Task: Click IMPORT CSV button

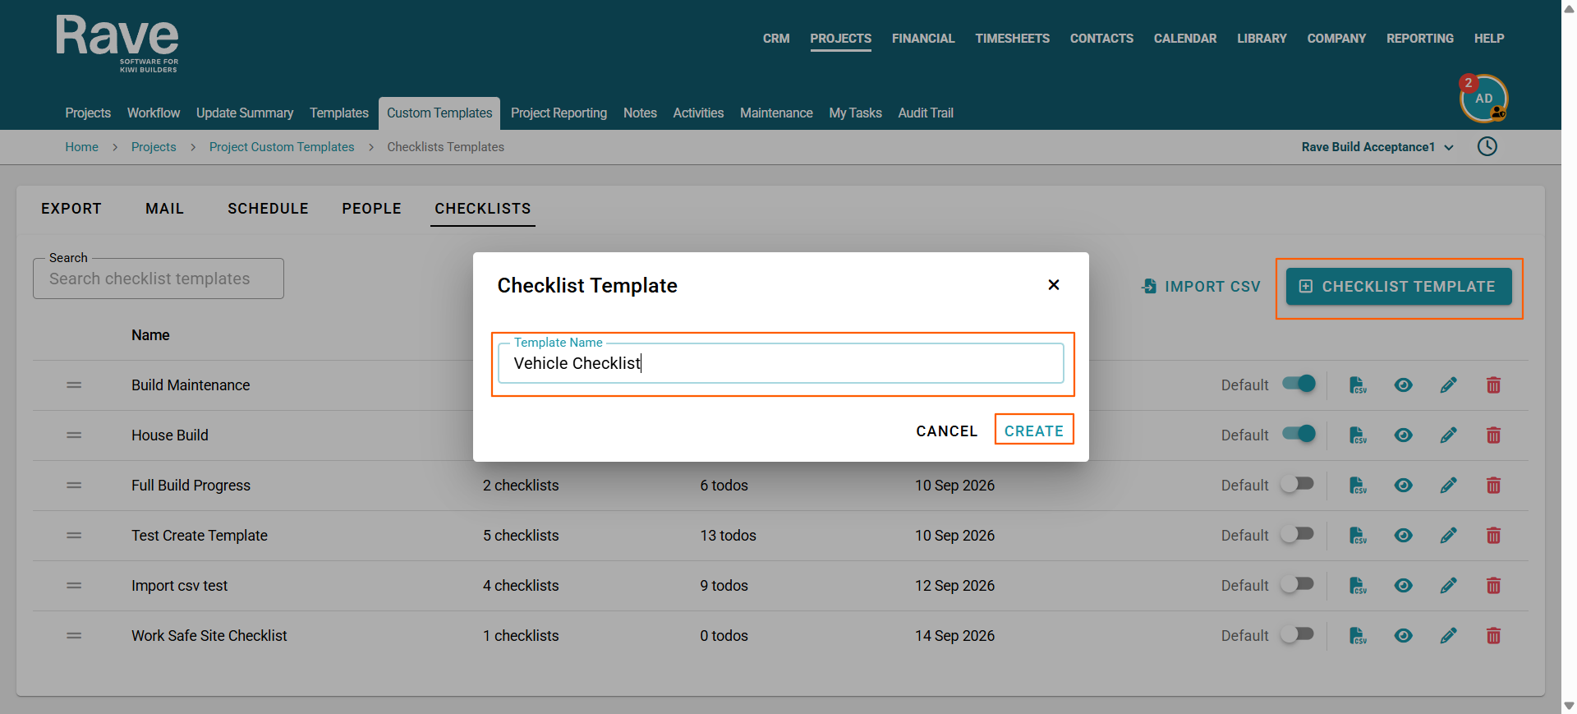Action: click(1200, 287)
